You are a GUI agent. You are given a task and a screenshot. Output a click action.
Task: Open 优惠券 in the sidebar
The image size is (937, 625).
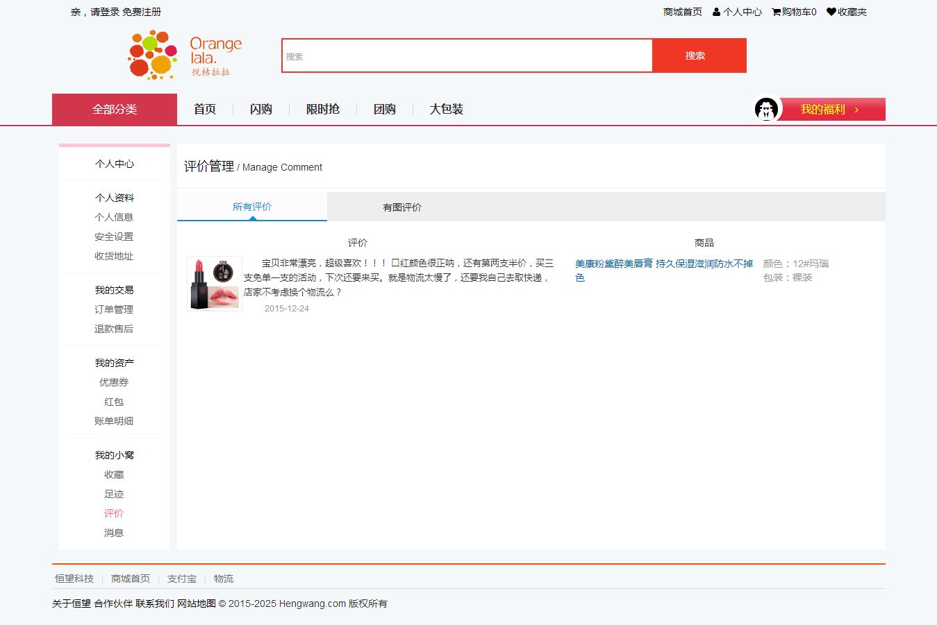(114, 382)
